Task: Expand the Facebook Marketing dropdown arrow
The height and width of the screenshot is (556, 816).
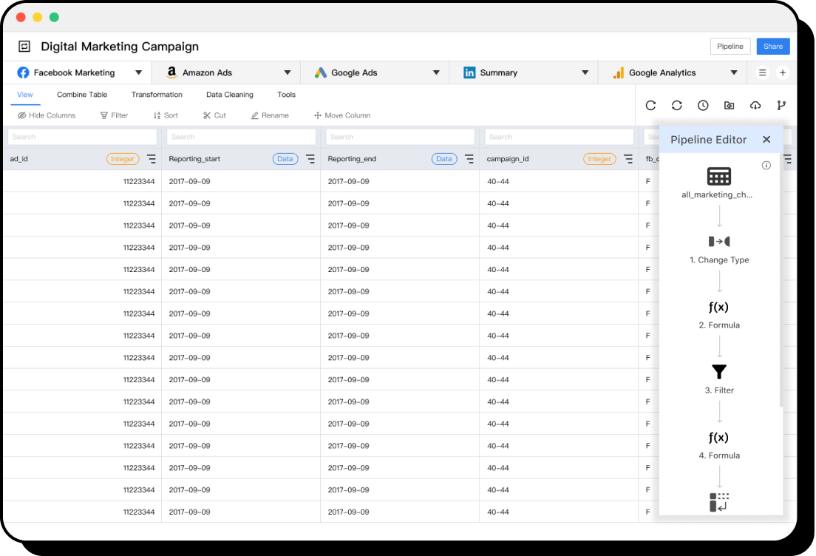Action: (138, 72)
